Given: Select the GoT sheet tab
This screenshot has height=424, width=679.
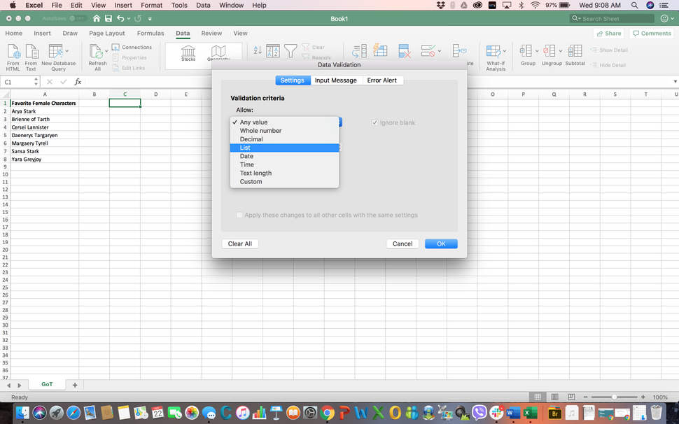Looking at the screenshot, I should tap(46, 383).
